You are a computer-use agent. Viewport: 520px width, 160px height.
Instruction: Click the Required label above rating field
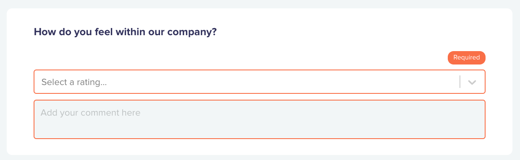coord(467,58)
